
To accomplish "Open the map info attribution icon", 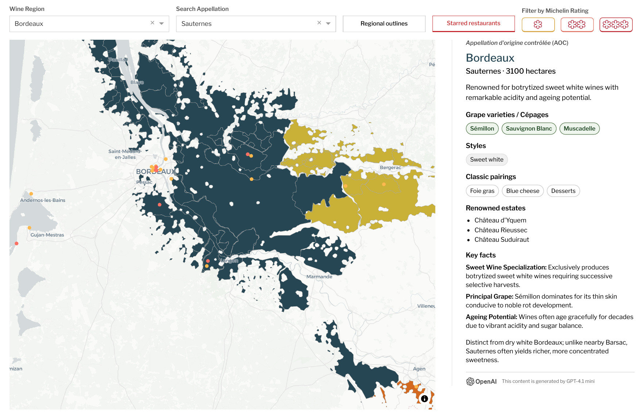I will pyautogui.click(x=424, y=399).
